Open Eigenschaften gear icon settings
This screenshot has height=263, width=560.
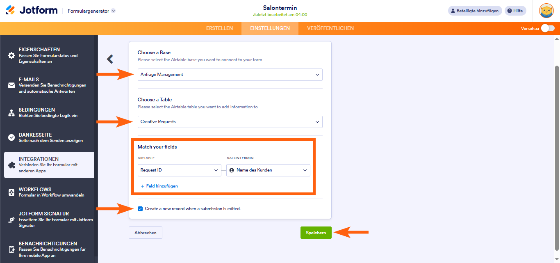pyautogui.click(x=11, y=55)
